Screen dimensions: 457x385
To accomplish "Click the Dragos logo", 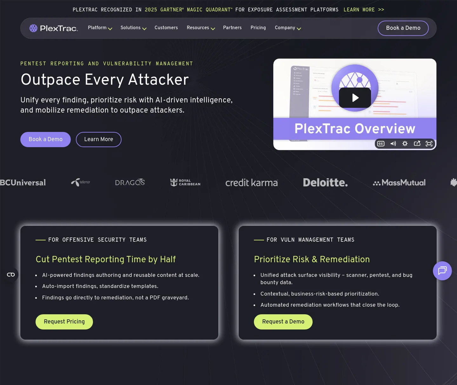I will (130, 182).
